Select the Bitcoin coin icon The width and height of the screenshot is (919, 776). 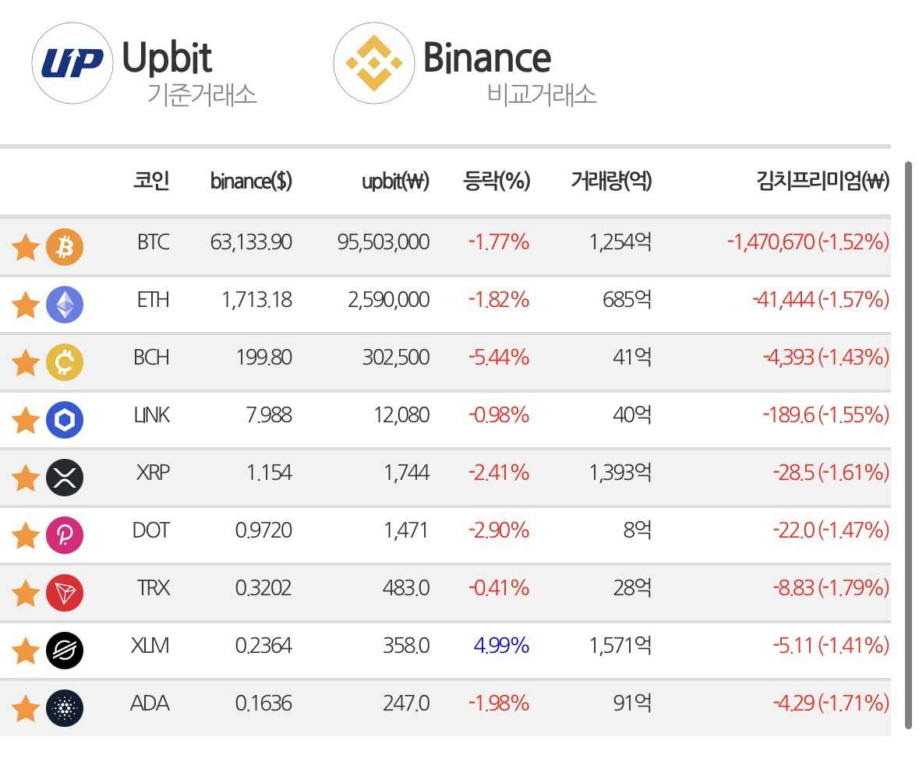[x=65, y=246]
